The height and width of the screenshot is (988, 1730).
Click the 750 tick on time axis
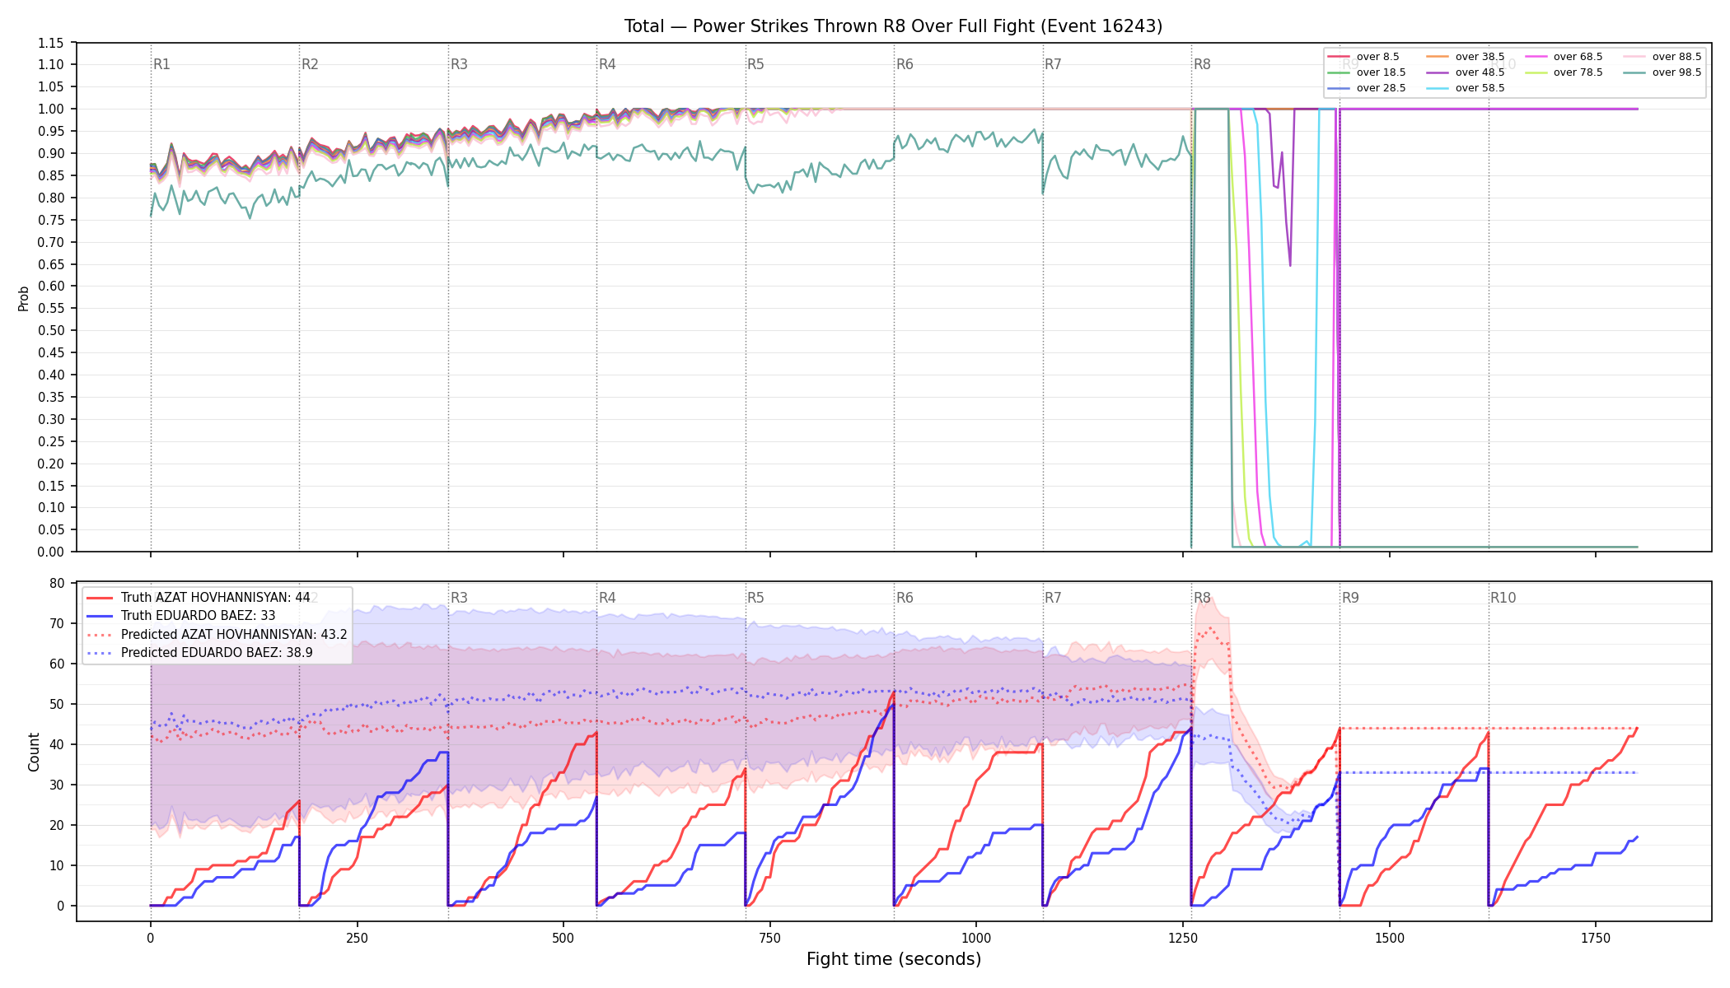770,938
